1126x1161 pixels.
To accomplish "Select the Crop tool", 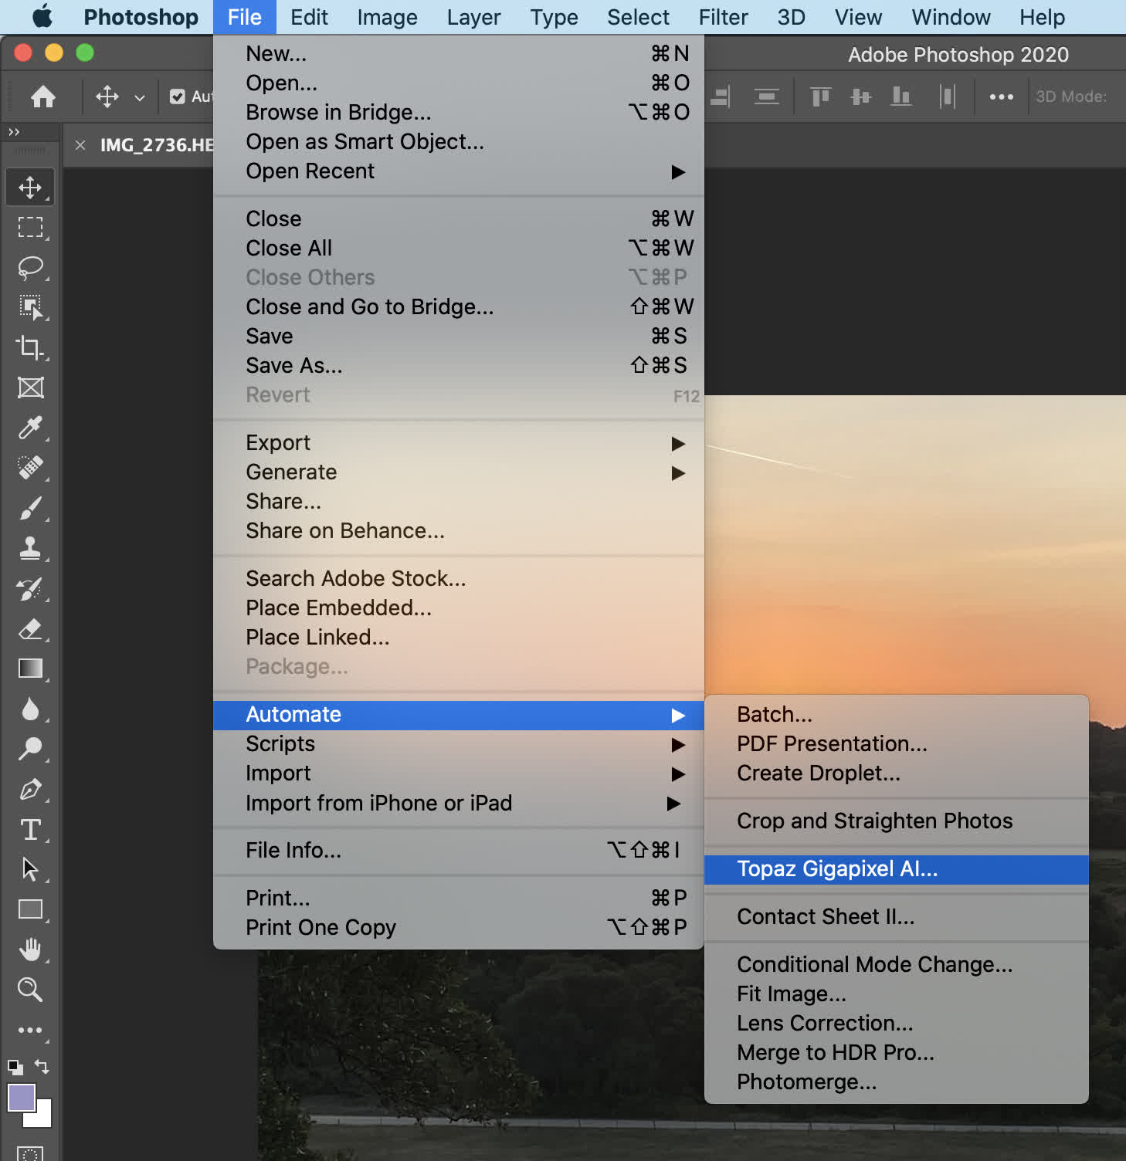I will (30, 347).
